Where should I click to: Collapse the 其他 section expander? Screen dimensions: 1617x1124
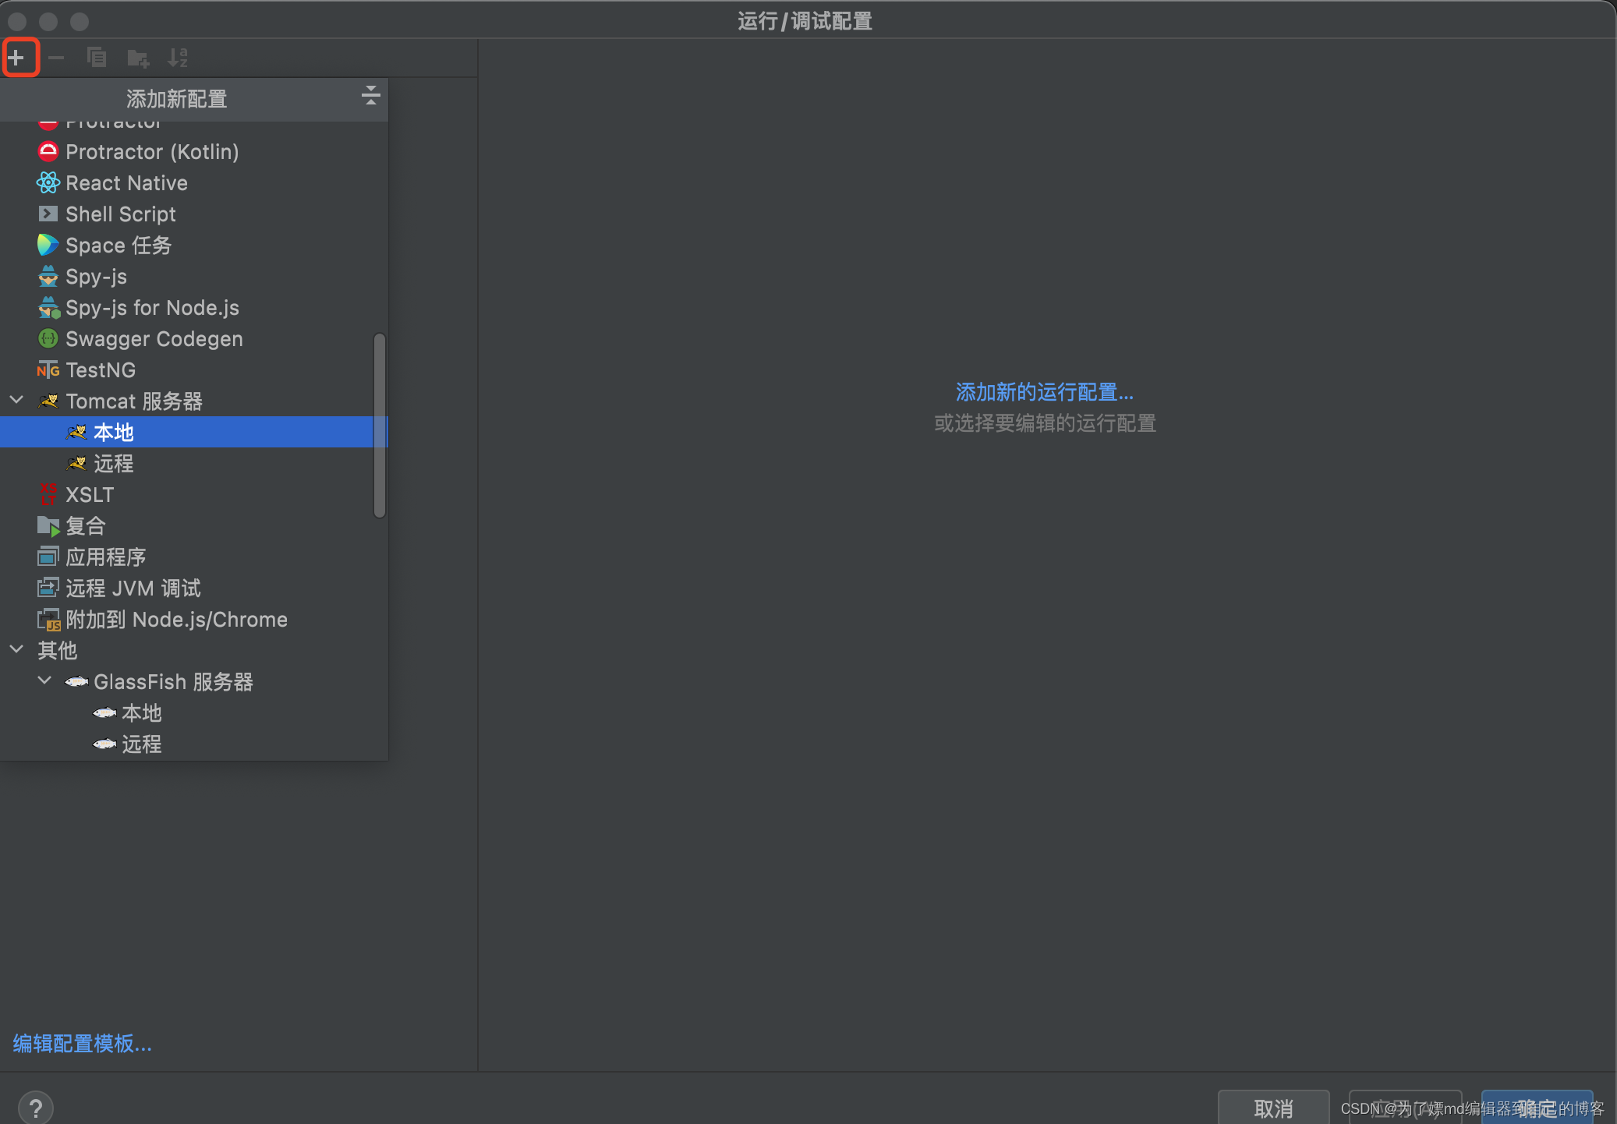click(x=19, y=651)
